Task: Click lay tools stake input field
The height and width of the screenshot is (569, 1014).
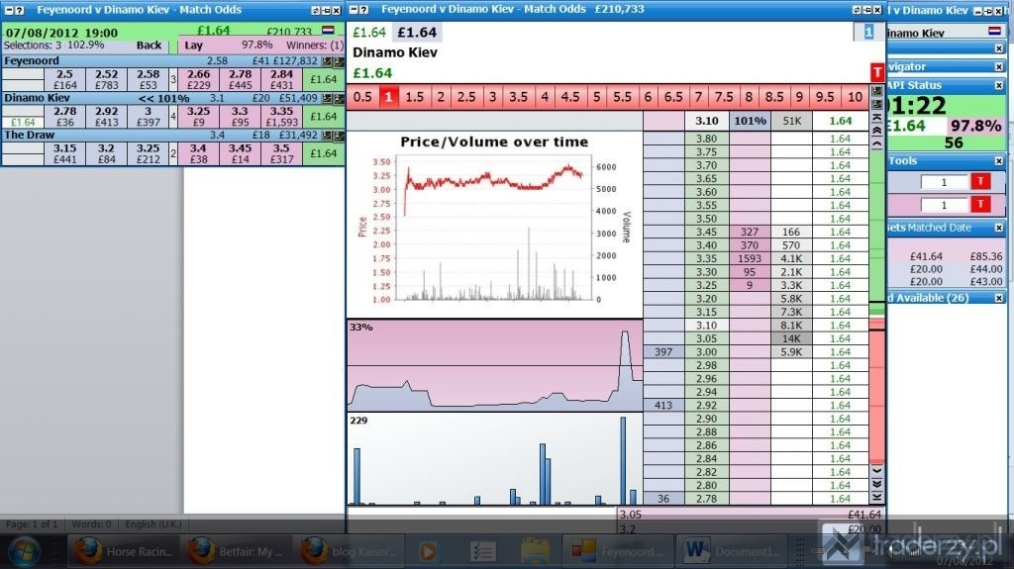Action: click(944, 206)
